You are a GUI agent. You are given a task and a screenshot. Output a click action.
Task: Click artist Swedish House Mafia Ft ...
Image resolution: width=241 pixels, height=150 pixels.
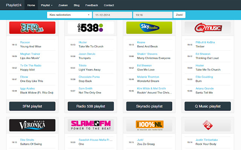(x=95, y=140)
